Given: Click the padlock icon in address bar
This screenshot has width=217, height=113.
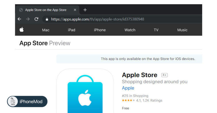Looking at the screenshot, I should (x=47, y=19).
